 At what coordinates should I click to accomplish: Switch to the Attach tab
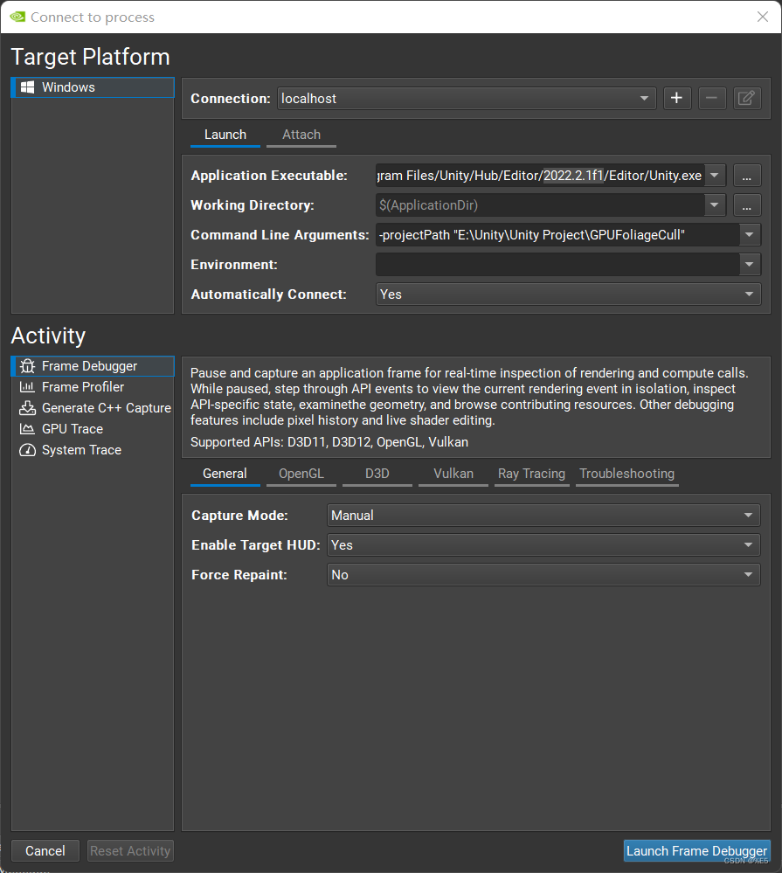point(301,135)
